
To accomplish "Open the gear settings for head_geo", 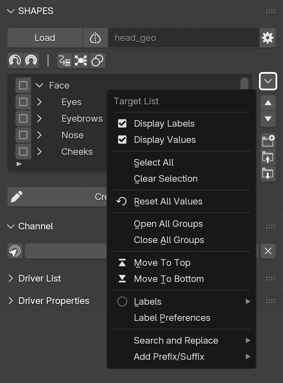I will pos(268,38).
